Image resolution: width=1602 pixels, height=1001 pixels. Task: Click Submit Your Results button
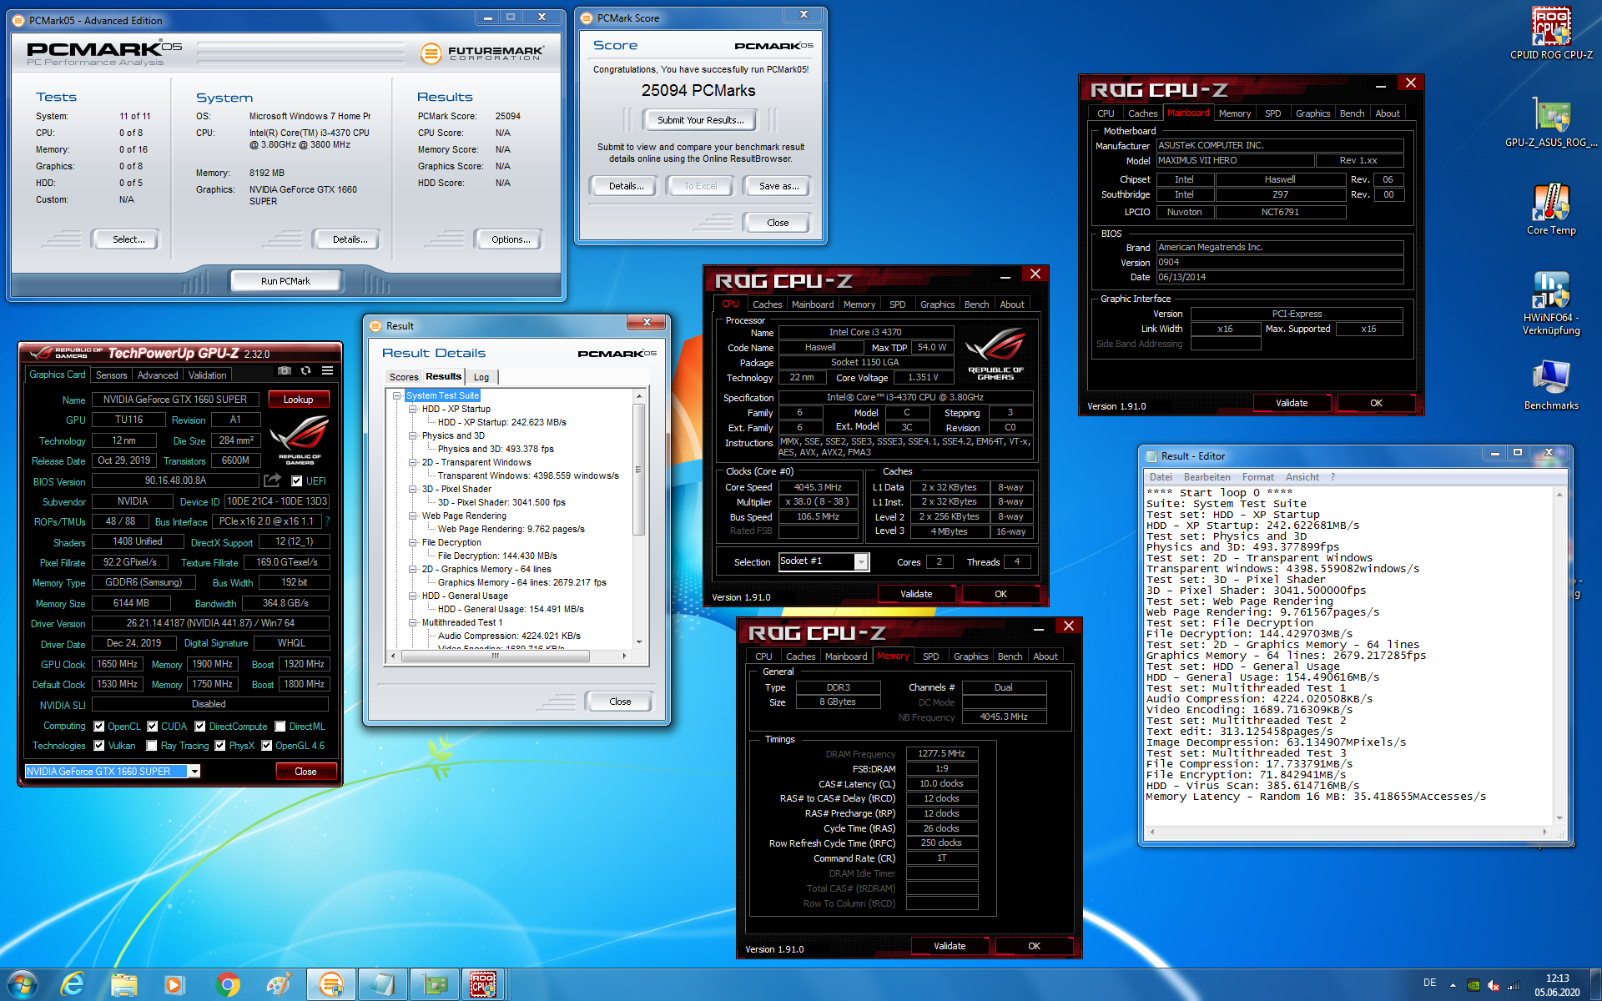click(x=700, y=120)
